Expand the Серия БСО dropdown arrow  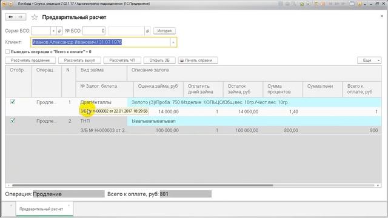pos(53,31)
